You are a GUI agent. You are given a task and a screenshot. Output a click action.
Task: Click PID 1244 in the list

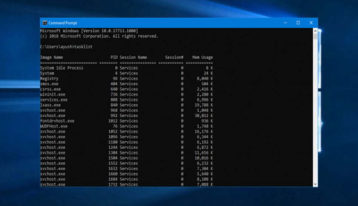pos(113,147)
